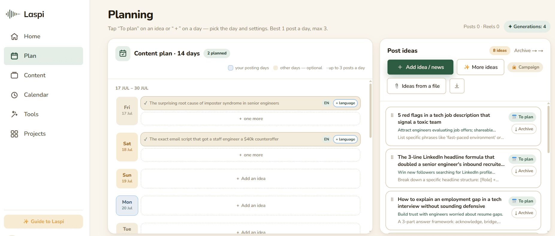This screenshot has width=555, height=236.
Task: Click the Content plan calendar-check icon
Action: click(123, 54)
